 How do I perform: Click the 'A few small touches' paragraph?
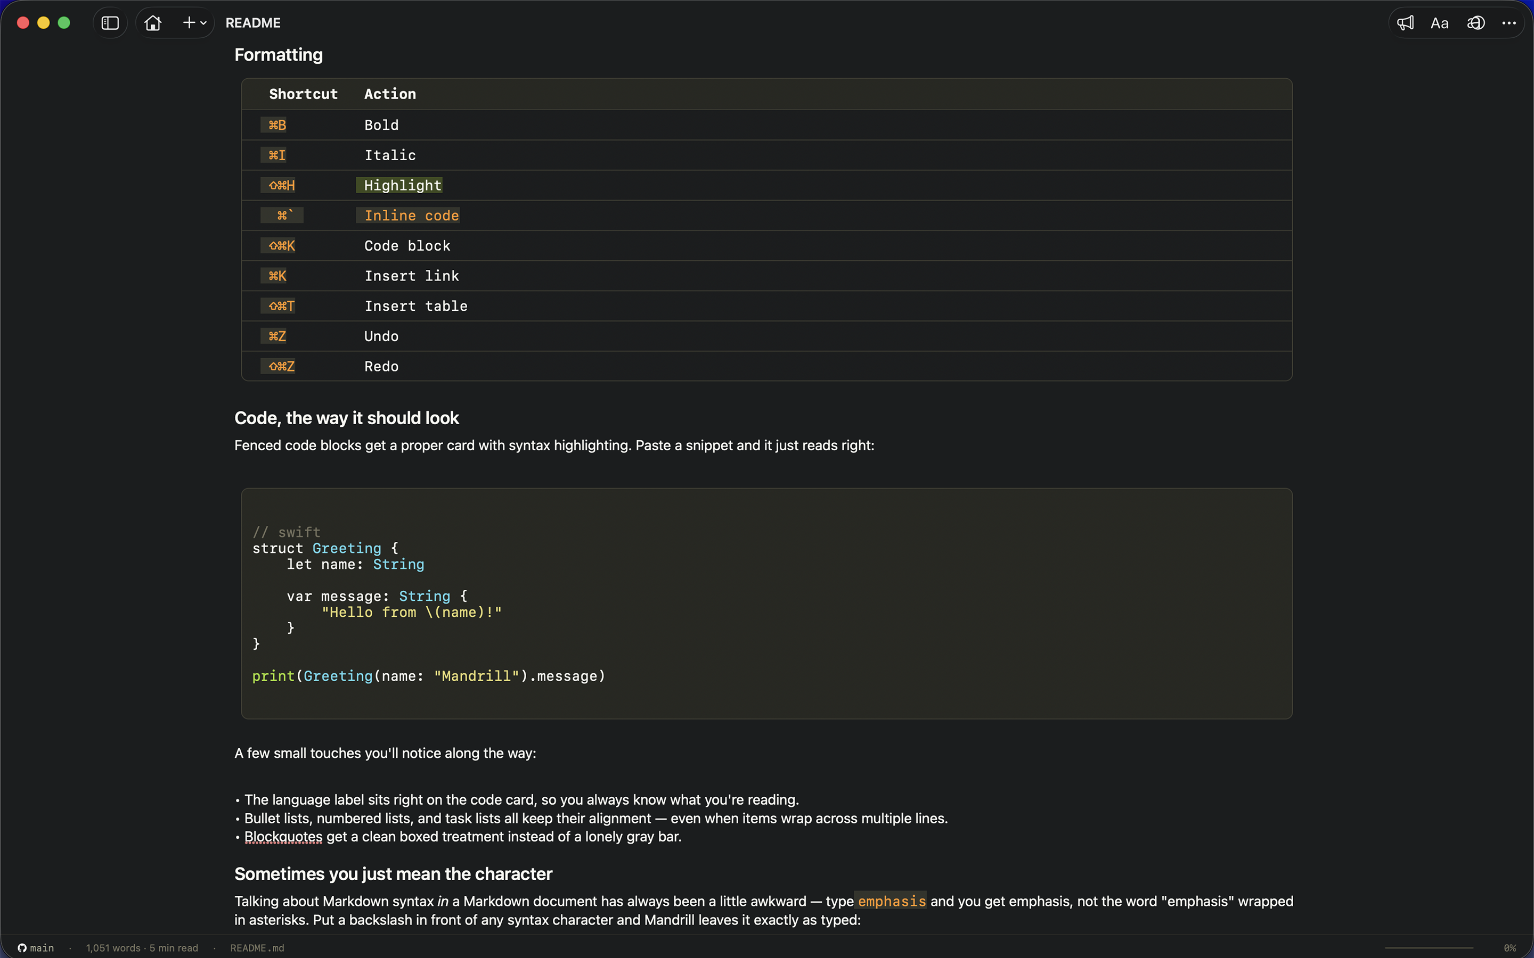coord(385,753)
